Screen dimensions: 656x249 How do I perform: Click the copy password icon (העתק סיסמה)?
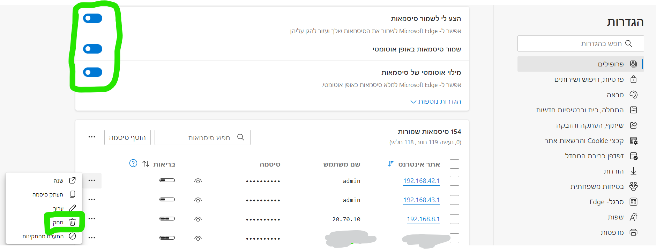[73, 194]
